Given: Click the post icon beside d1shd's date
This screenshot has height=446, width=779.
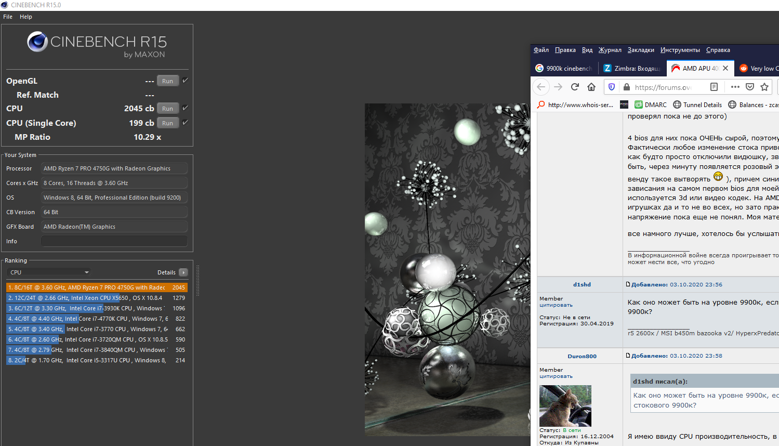Looking at the screenshot, I should coord(628,284).
